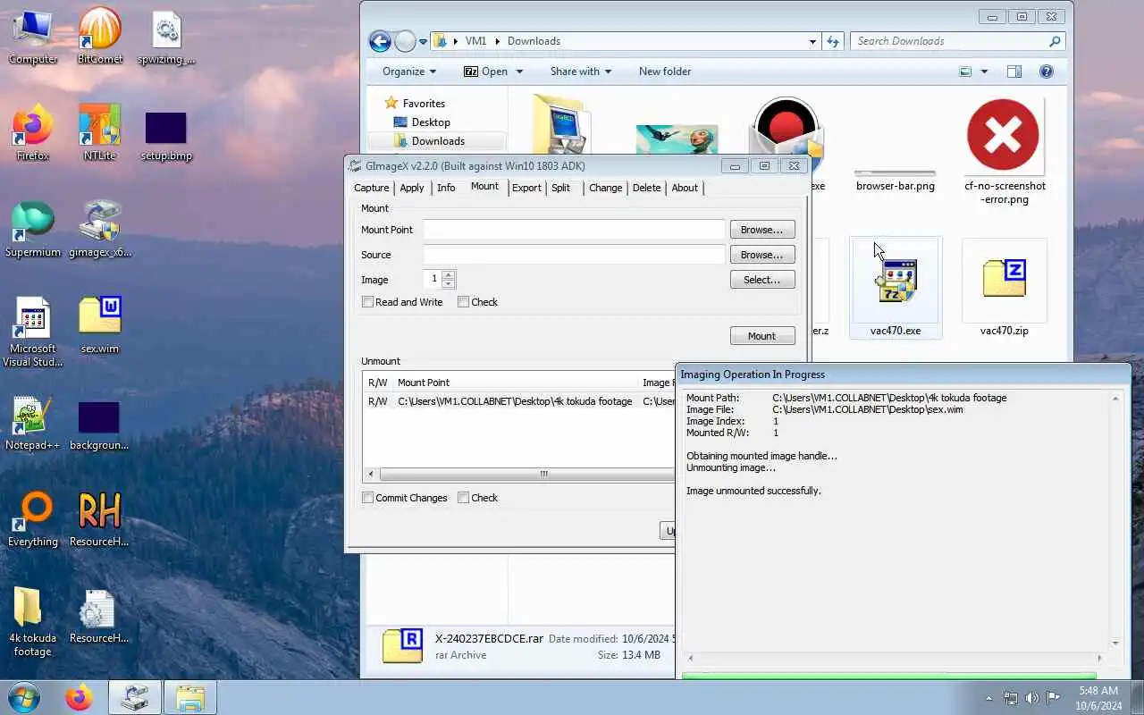The width and height of the screenshot is (1144, 715).
Task: Click New folder in Explorer toolbar
Action: click(665, 71)
